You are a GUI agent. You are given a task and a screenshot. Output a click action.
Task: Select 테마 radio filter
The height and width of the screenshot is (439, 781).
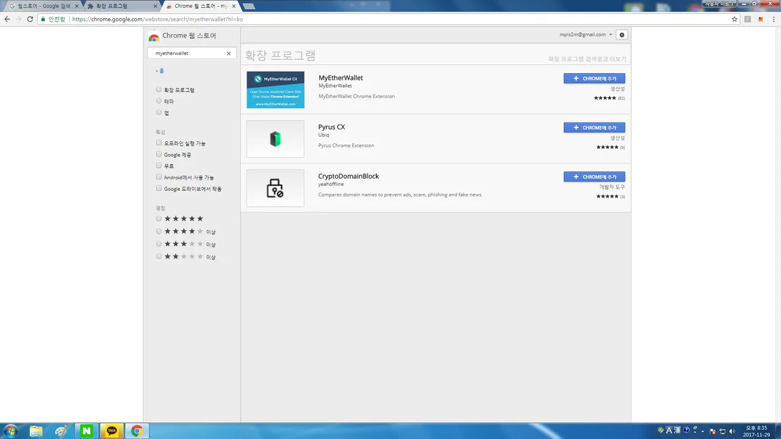click(x=159, y=101)
